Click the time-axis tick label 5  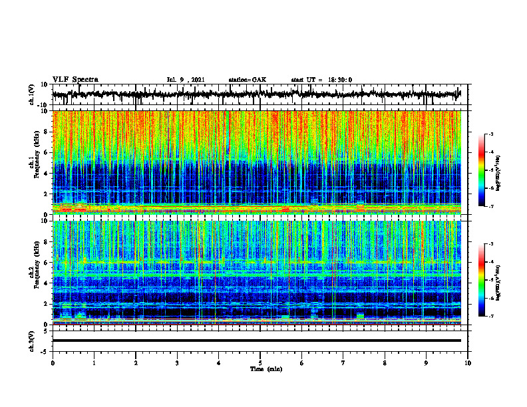tap(260, 363)
